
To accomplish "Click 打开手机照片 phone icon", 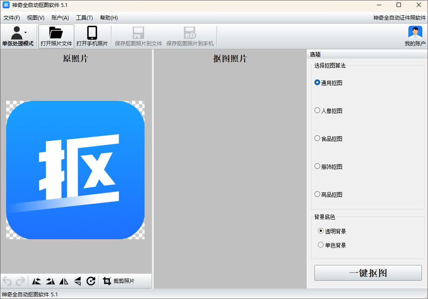I will (x=92, y=32).
